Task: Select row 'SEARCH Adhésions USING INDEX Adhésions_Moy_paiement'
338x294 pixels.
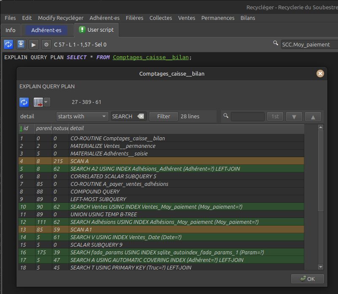Action: [161, 222]
